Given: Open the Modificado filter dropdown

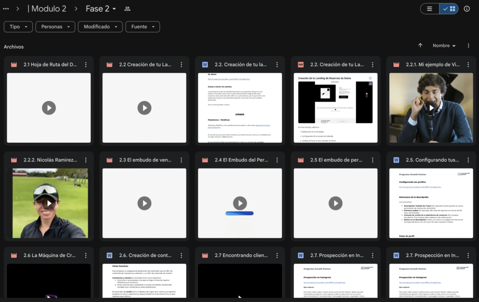Looking at the screenshot, I should tap(100, 27).
